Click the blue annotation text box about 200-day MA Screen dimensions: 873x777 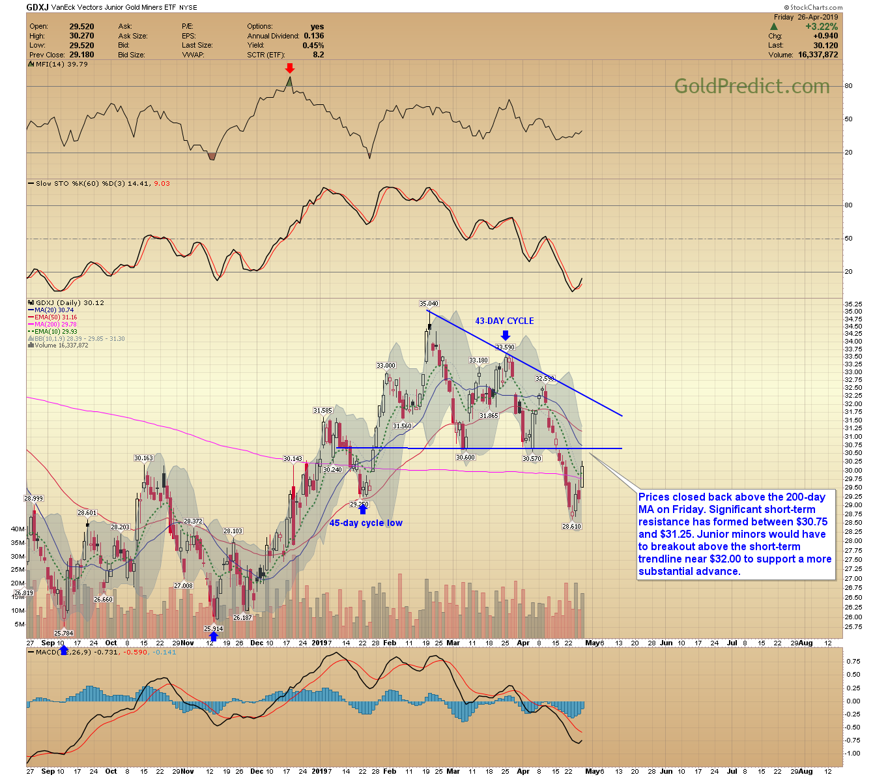pyautogui.click(x=735, y=534)
